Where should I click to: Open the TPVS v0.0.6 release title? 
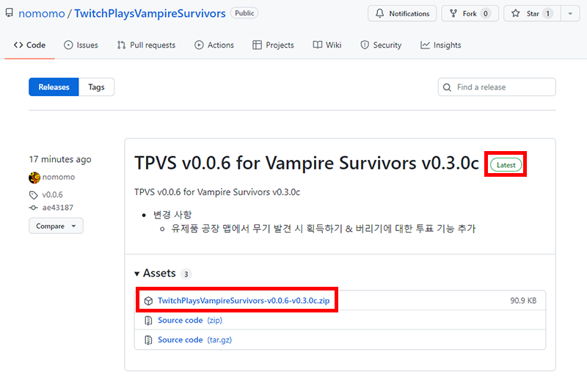pyautogui.click(x=307, y=163)
